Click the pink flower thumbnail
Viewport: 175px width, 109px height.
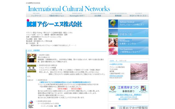pos(113,51)
